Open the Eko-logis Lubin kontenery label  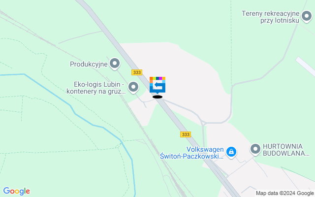[x=96, y=88]
